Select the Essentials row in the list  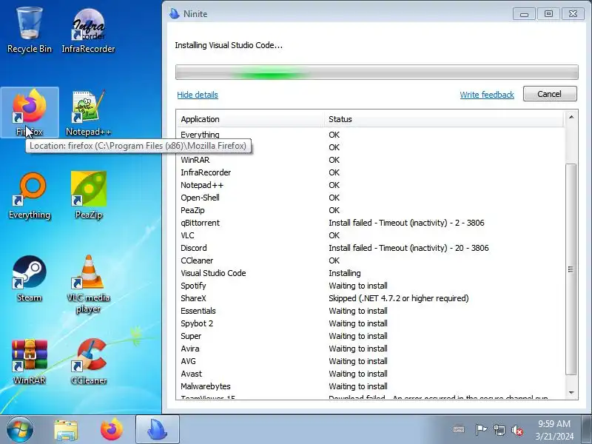pyautogui.click(x=370, y=311)
